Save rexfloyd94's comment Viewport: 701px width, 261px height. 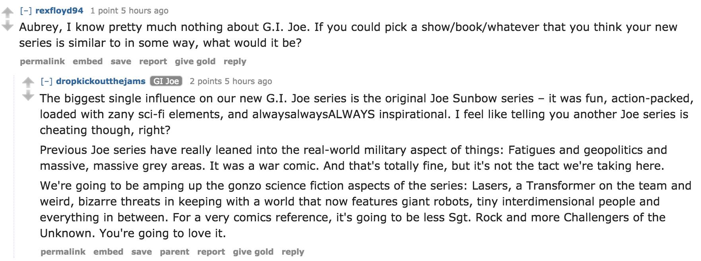point(121,61)
